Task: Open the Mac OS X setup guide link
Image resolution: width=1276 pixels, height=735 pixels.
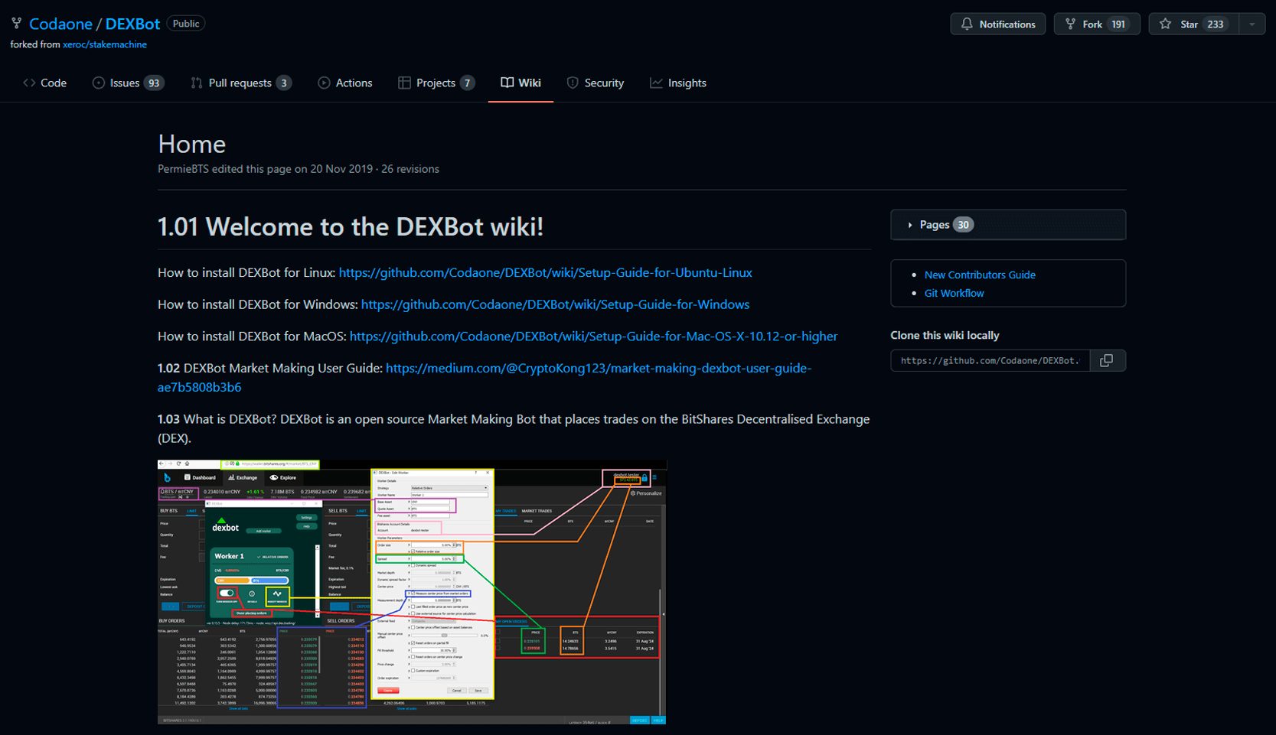Action: point(593,337)
